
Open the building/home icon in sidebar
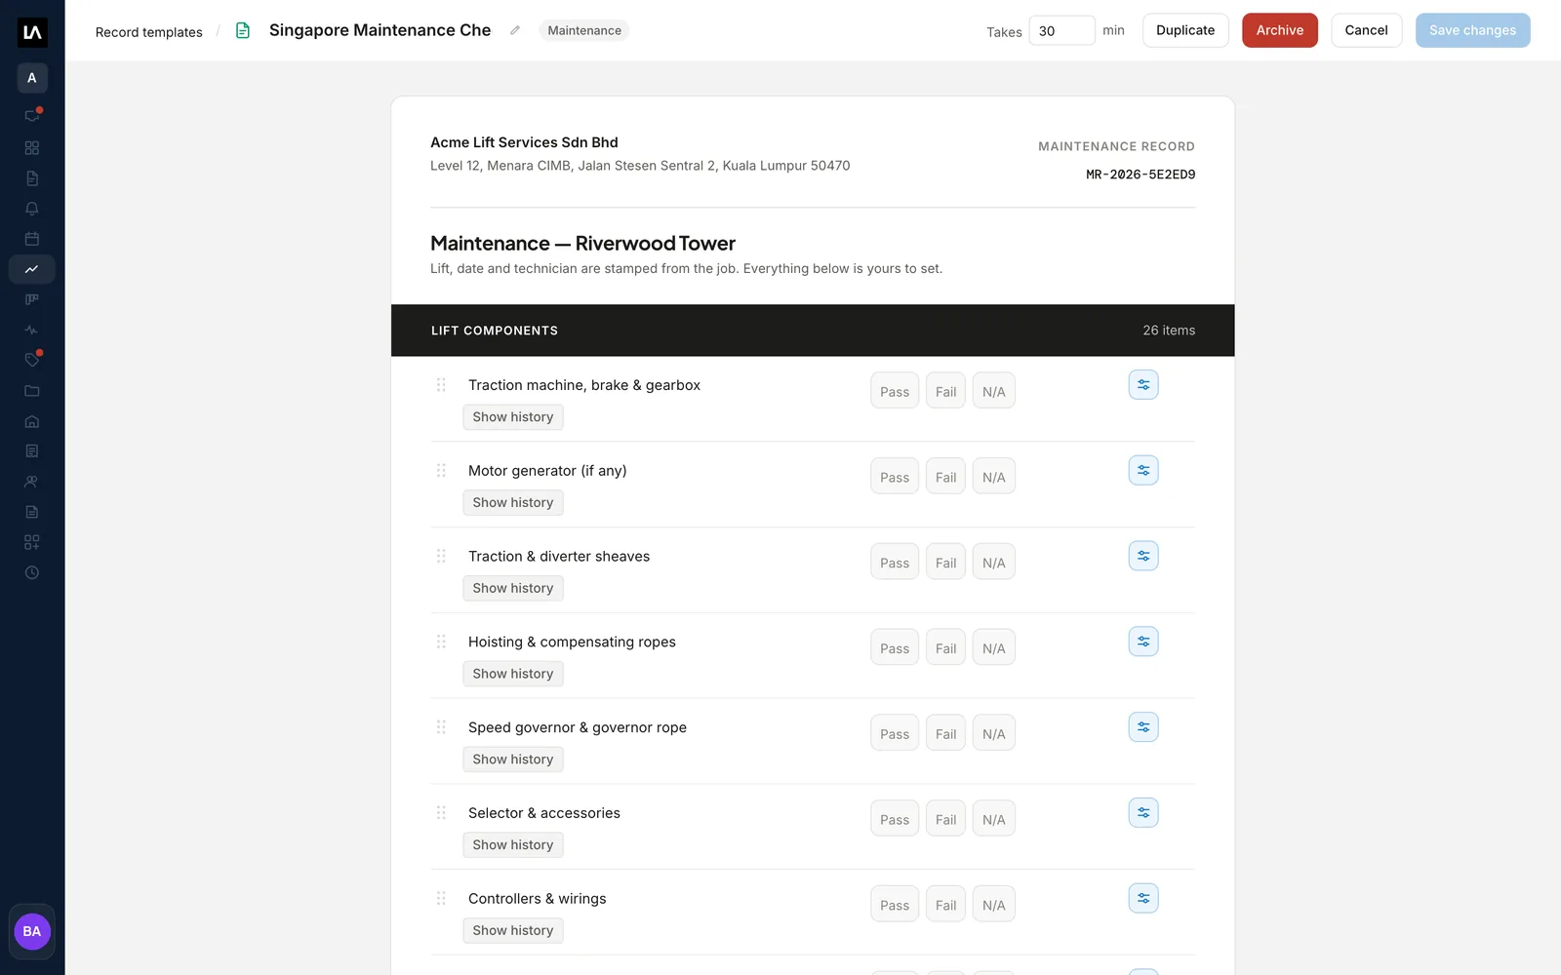32,421
